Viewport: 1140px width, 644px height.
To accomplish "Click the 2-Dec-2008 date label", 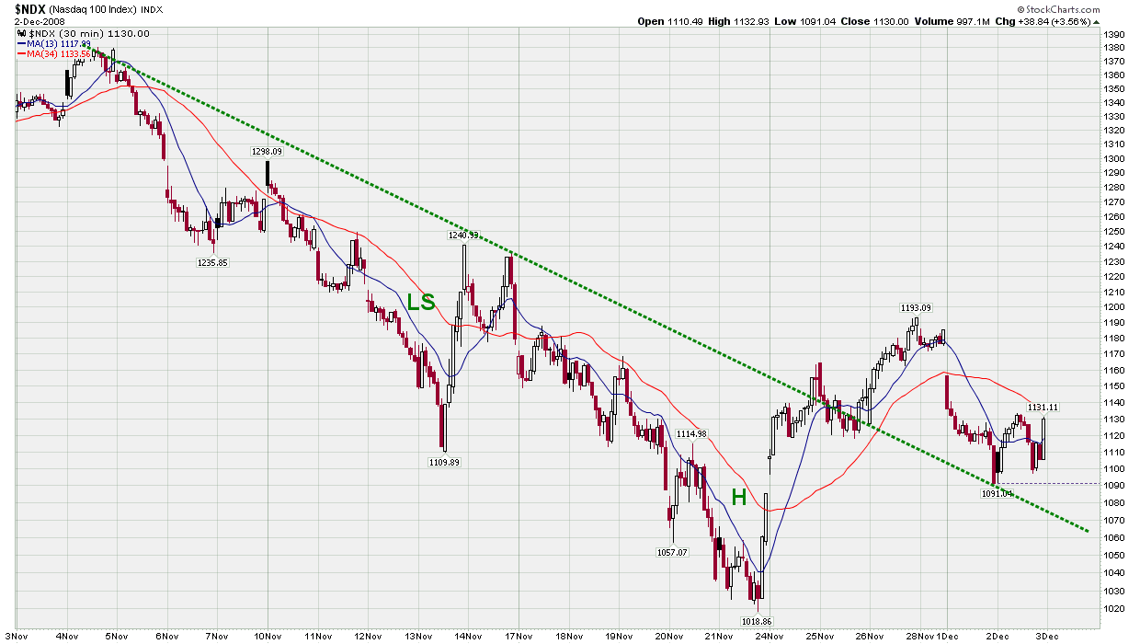I will 39,21.
